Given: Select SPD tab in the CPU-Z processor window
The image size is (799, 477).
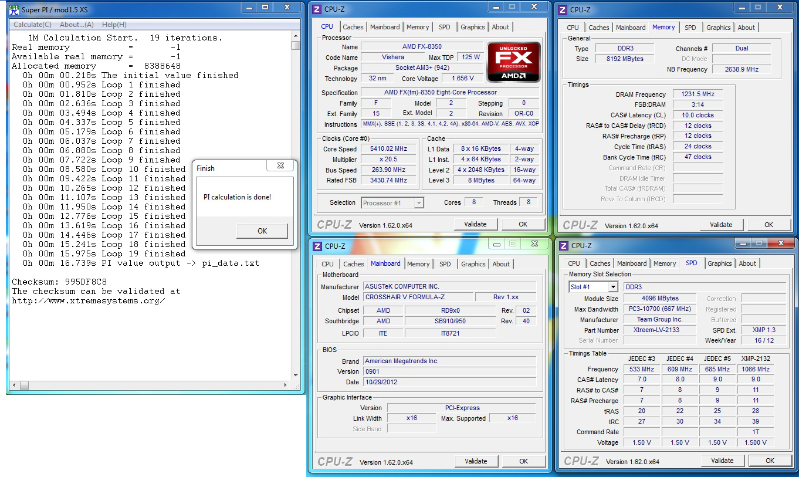Looking at the screenshot, I should pyautogui.click(x=444, y=27).
